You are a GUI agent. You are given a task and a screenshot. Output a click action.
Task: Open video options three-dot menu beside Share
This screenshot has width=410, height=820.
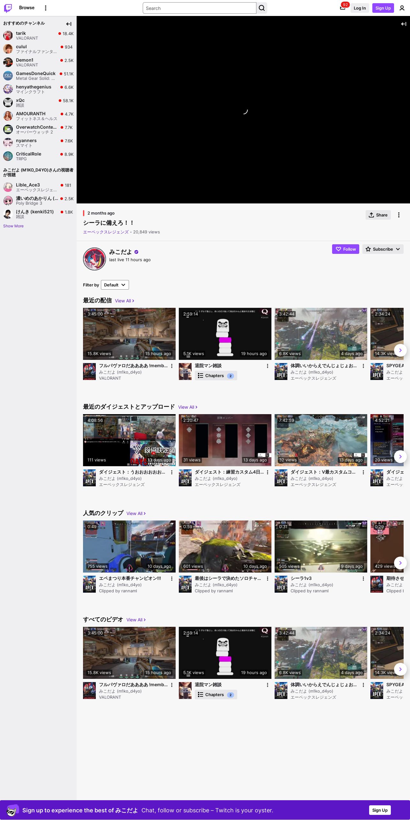[399, 215]
